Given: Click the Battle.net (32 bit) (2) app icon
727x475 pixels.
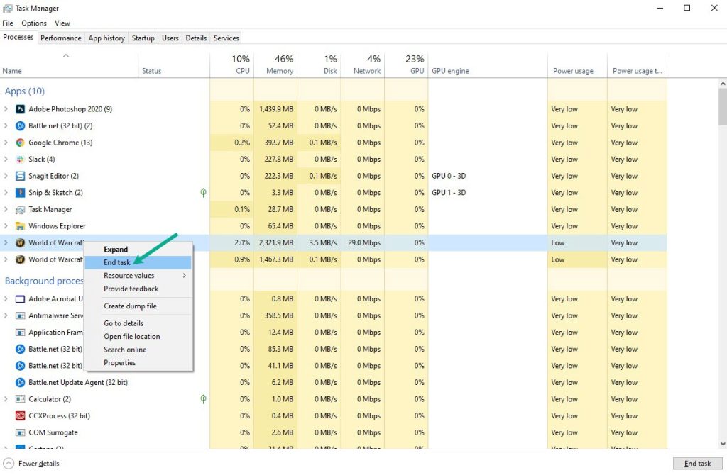Looking at the screenshot, I should click(x=20, y=126).
